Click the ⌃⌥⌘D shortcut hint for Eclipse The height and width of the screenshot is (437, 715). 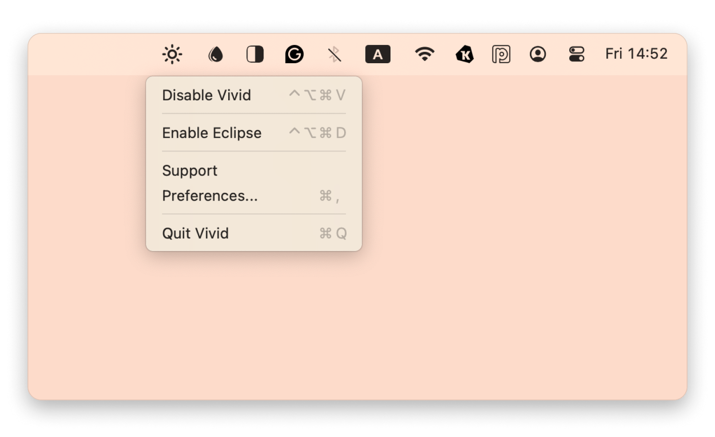[x=317, y=133]
